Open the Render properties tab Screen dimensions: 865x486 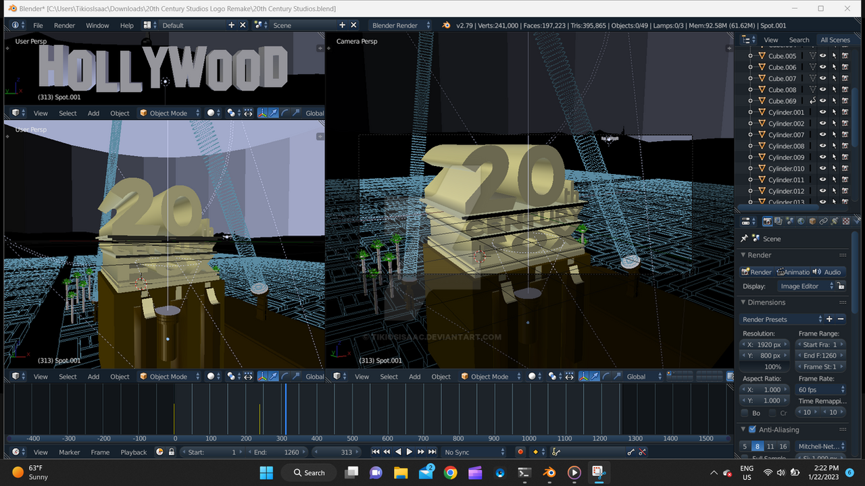point(768,221)
